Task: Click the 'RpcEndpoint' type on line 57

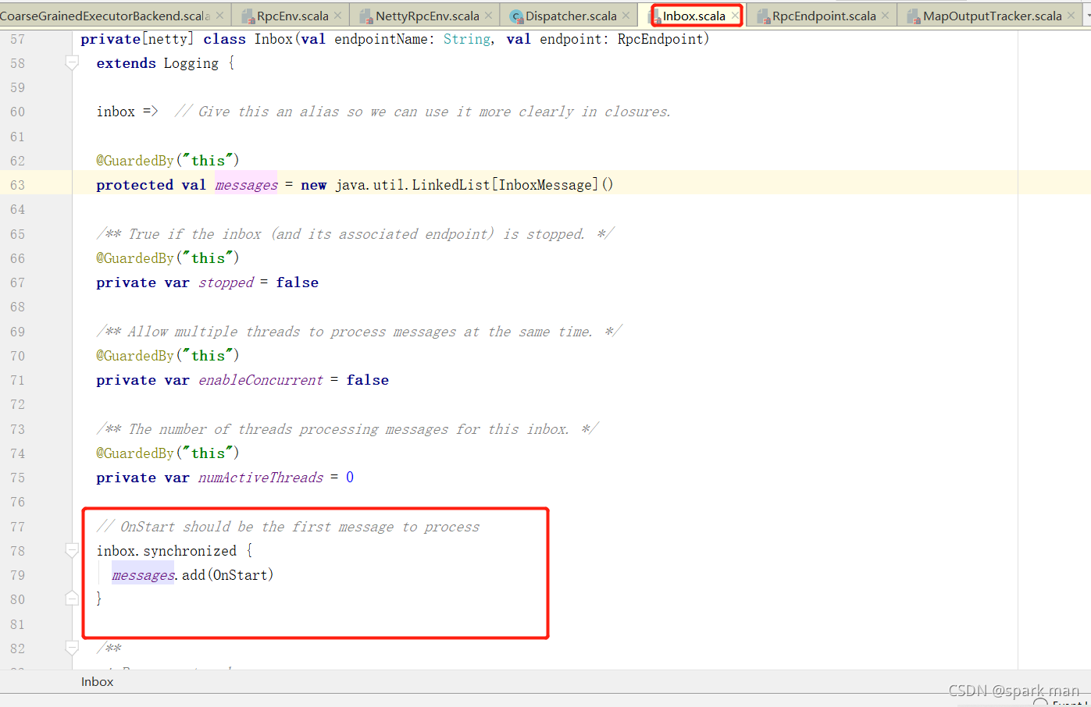Action: point(660,39)
